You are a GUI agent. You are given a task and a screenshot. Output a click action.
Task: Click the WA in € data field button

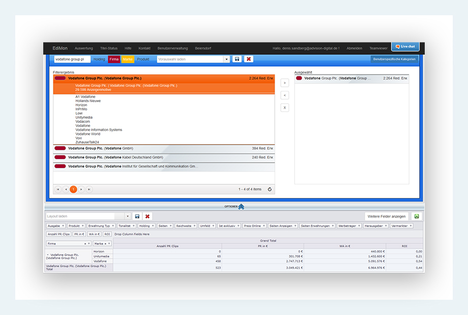[x=94, y=234]
